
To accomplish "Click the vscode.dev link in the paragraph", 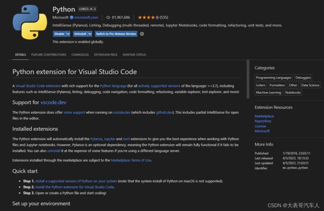I will [x=122, y=112].
